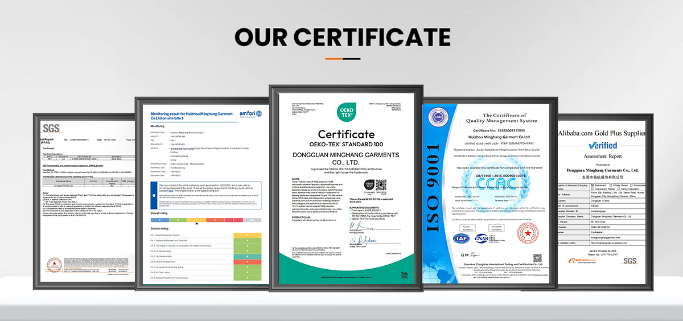This screenshot has width=683, height=321.
Task: Click 'The Certificate of Quality Management System' title
Action: coord(501,118)
